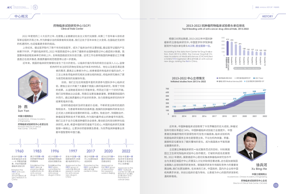Click the round emblem beside the NCC logo
The width and height of the screenshot is (286, 194).
[x=35, y=7]
